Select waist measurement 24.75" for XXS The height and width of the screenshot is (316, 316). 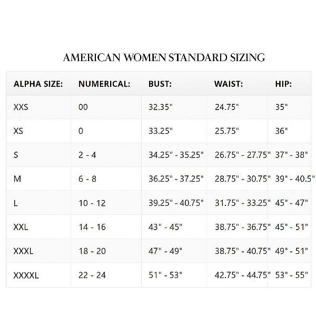pos(226,107)
